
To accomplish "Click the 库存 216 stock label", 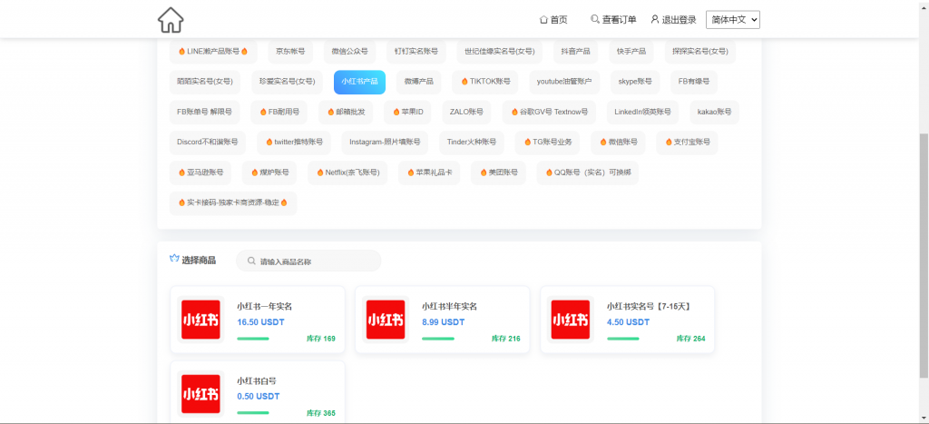I will tap(505, 339).
